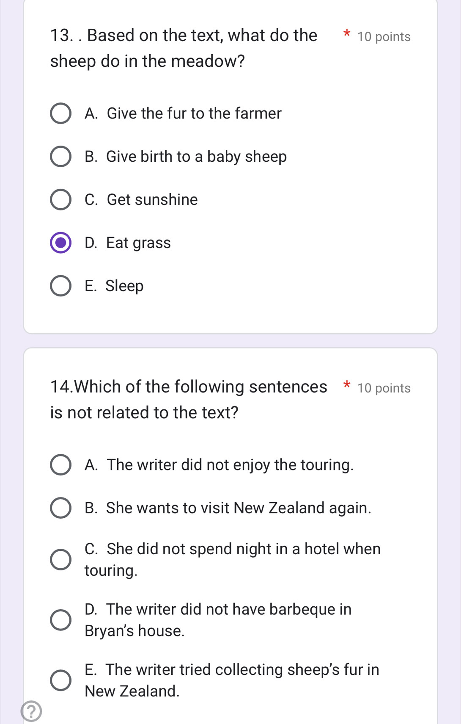Click the Eat grass answer label
461x724 pixels.
(128, 243)
